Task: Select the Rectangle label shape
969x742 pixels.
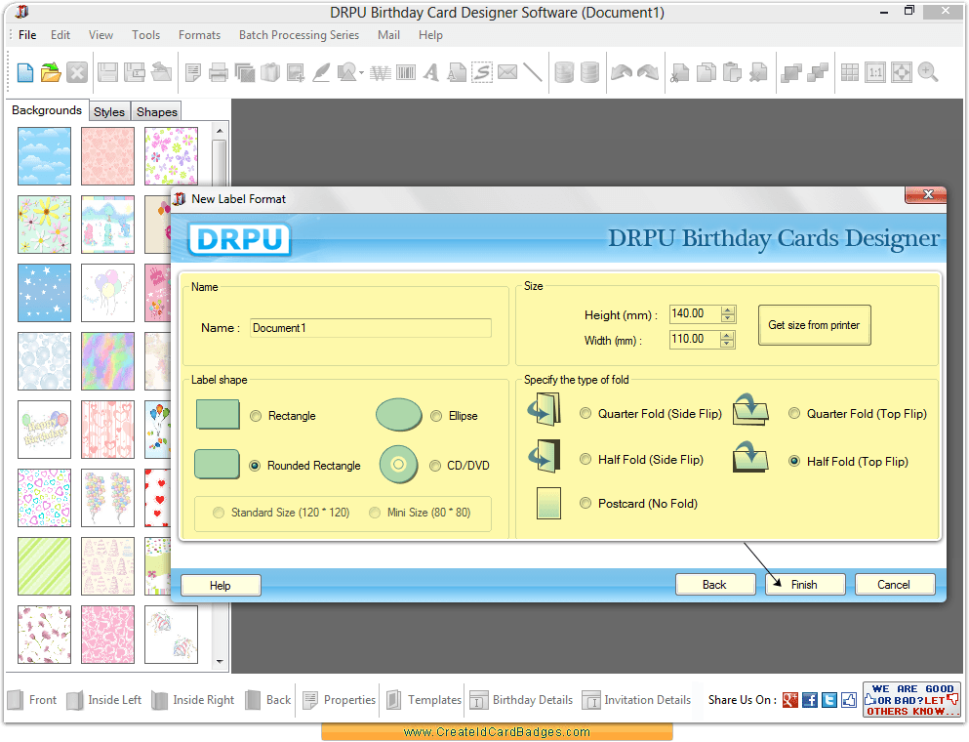Action: pyautogui.click(x=256, y=416)
